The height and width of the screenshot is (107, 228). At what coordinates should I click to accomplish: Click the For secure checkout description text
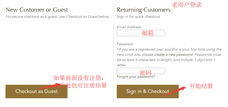57,17
